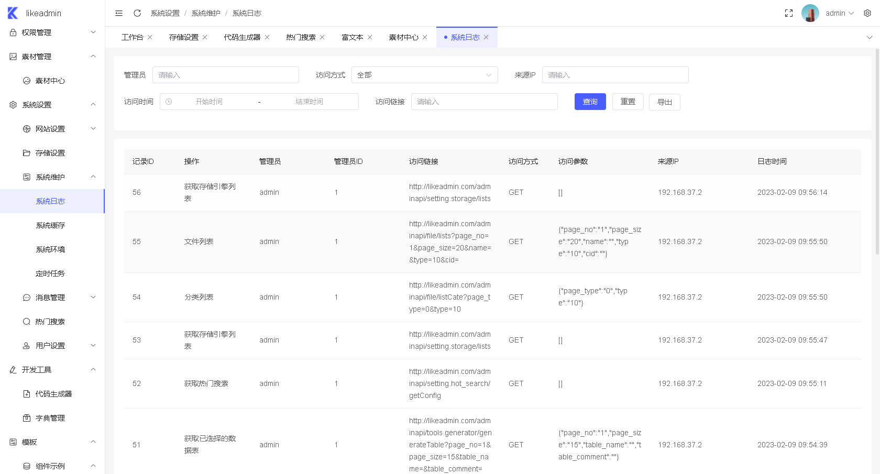Open 存储设置 in the sidebar
Image resolution: width=880 pixels, height=474 pixels.
pos(52,153)
